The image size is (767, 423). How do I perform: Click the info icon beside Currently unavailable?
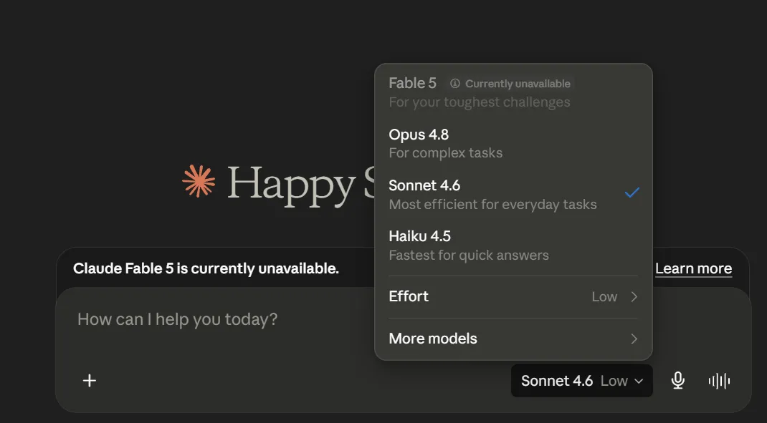[455, 84]
